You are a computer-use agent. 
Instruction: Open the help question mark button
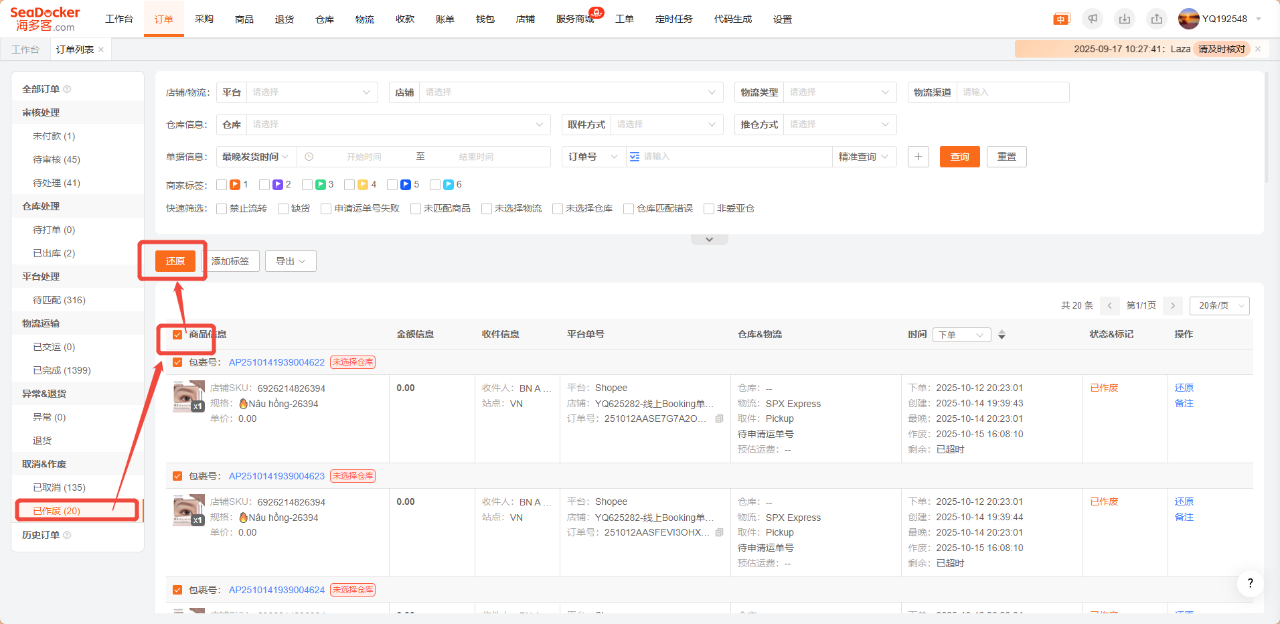point(1250,584)
